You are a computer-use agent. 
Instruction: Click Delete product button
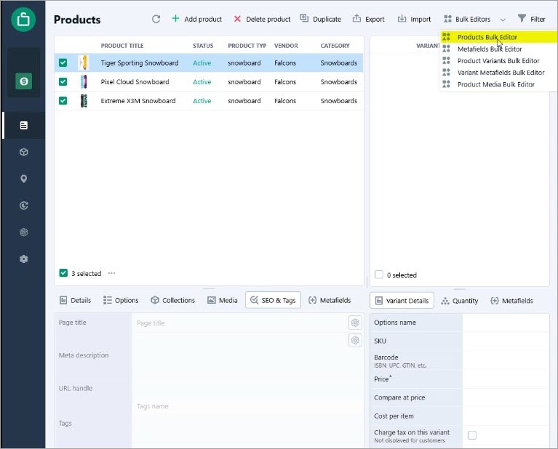click(262, 19)
